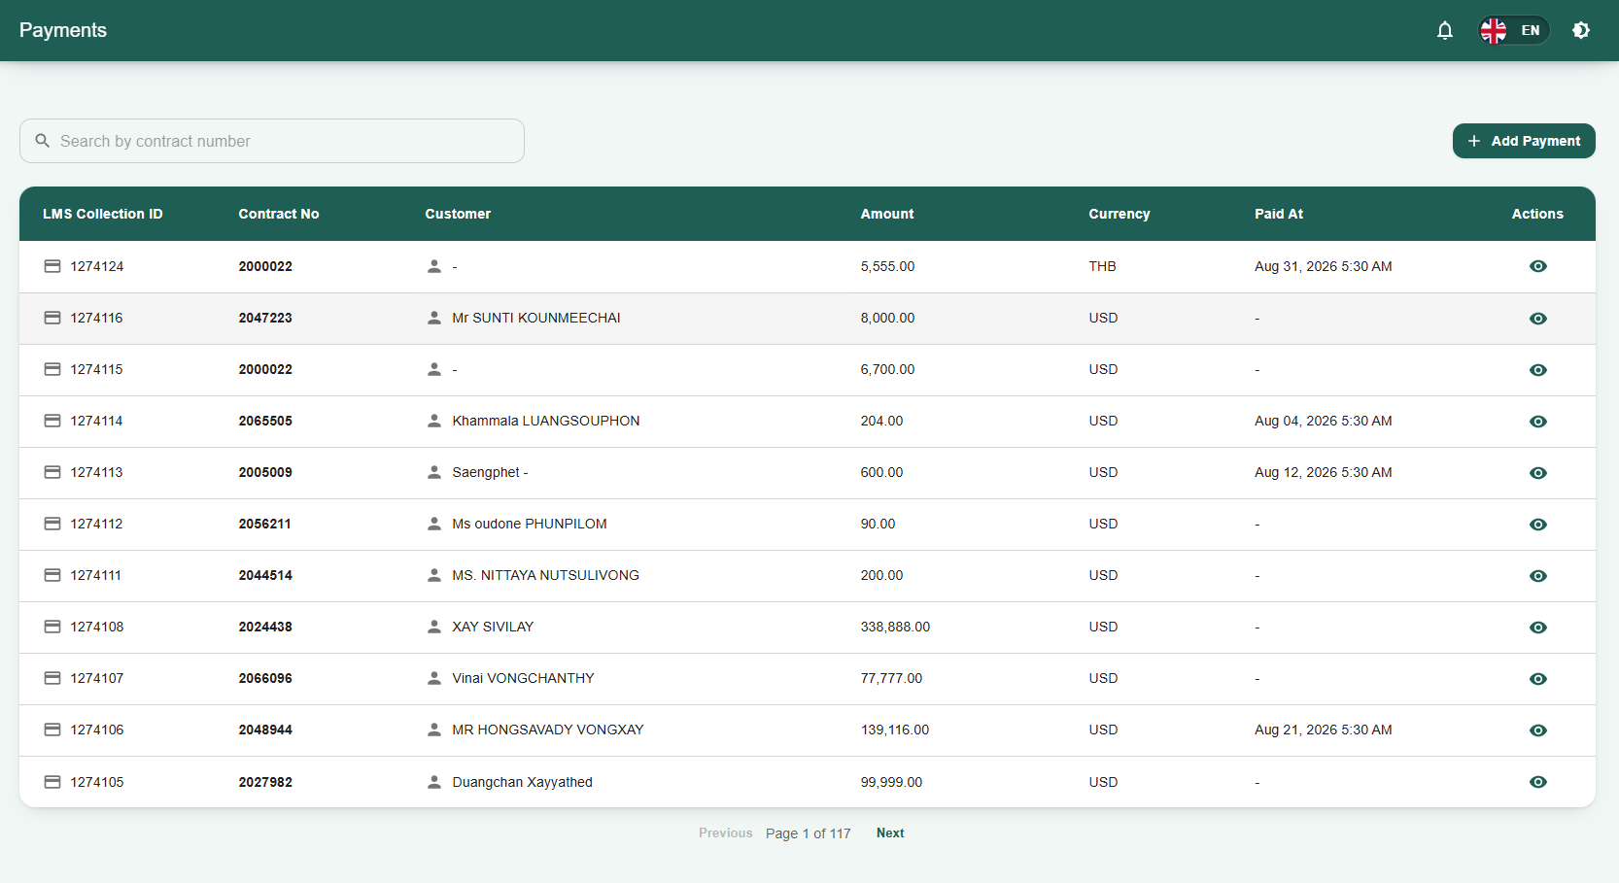Select contract number 2005009
Image resolution: width=1619 pixels, height=883 pixels.
(x=265, y=472)
